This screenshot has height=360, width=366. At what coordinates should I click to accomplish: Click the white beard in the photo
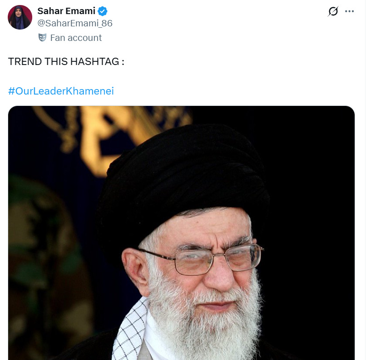tap(205, 322)
